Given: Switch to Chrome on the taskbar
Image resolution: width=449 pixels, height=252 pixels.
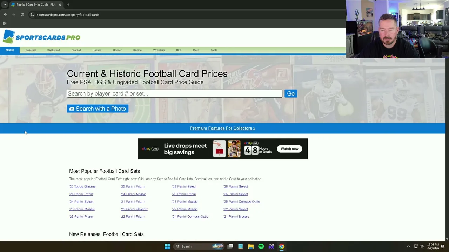Looking at the screenshot, I should point(282,246).
